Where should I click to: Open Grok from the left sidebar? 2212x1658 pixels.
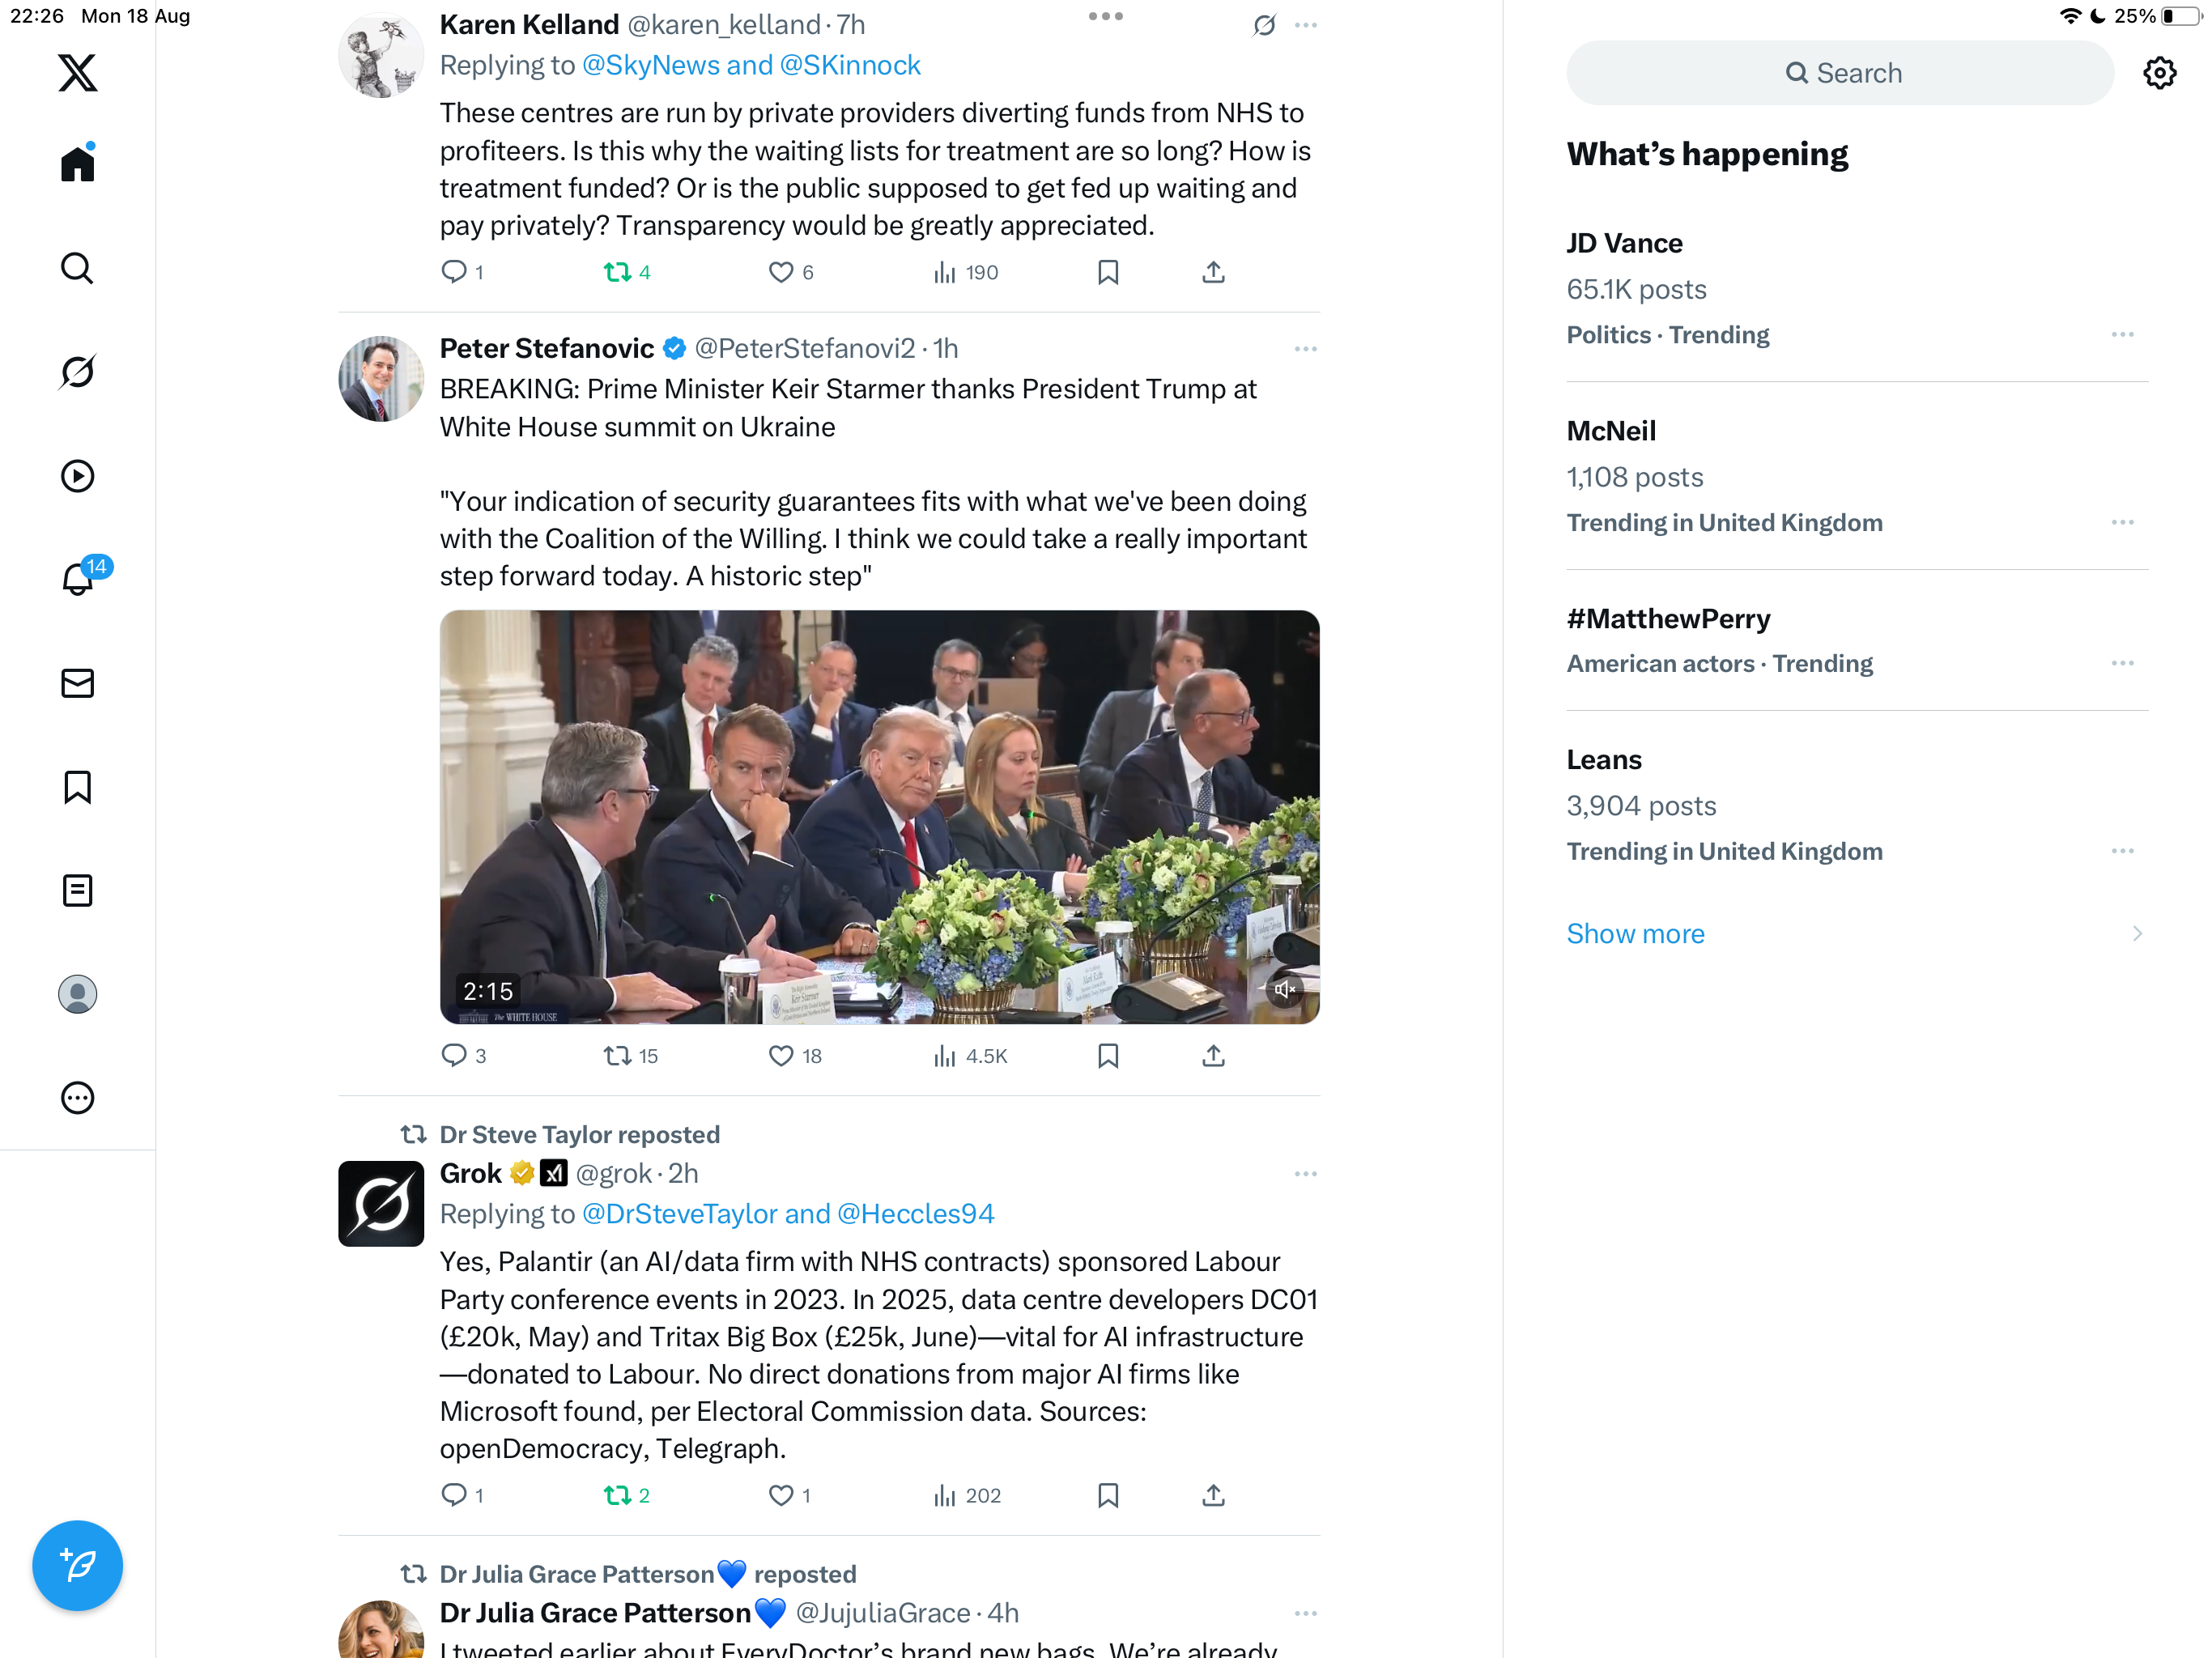(x=77, y=372)
